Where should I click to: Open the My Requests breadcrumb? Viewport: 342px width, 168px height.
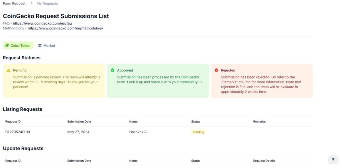47,3
